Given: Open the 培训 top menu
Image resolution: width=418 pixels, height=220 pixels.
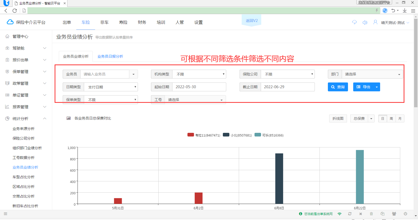Looking at the screenshot, I should click(161, 22).
